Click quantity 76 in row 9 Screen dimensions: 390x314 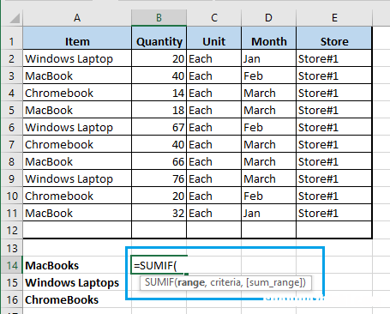click(159, 178)
